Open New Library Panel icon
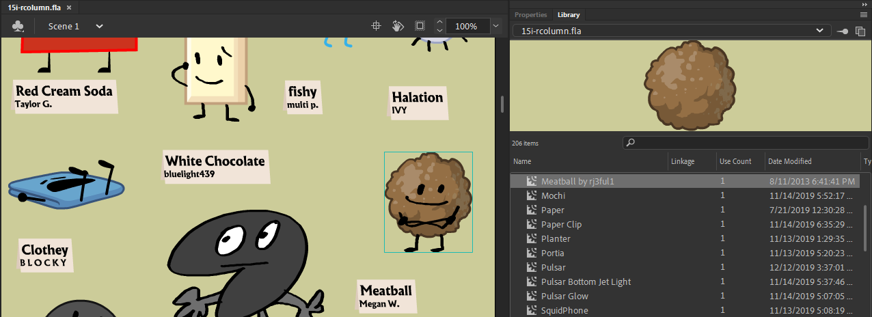872x317 pixels. pyautogui.click(x=860, y=31)
